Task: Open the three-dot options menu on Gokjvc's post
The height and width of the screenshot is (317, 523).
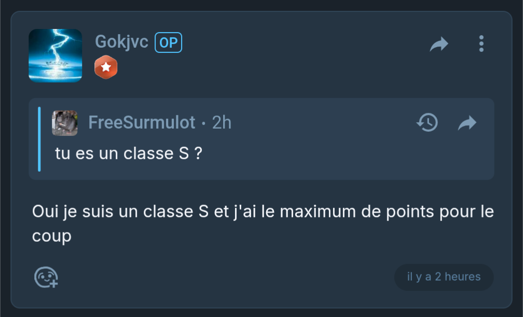Action: click(481, 44)
